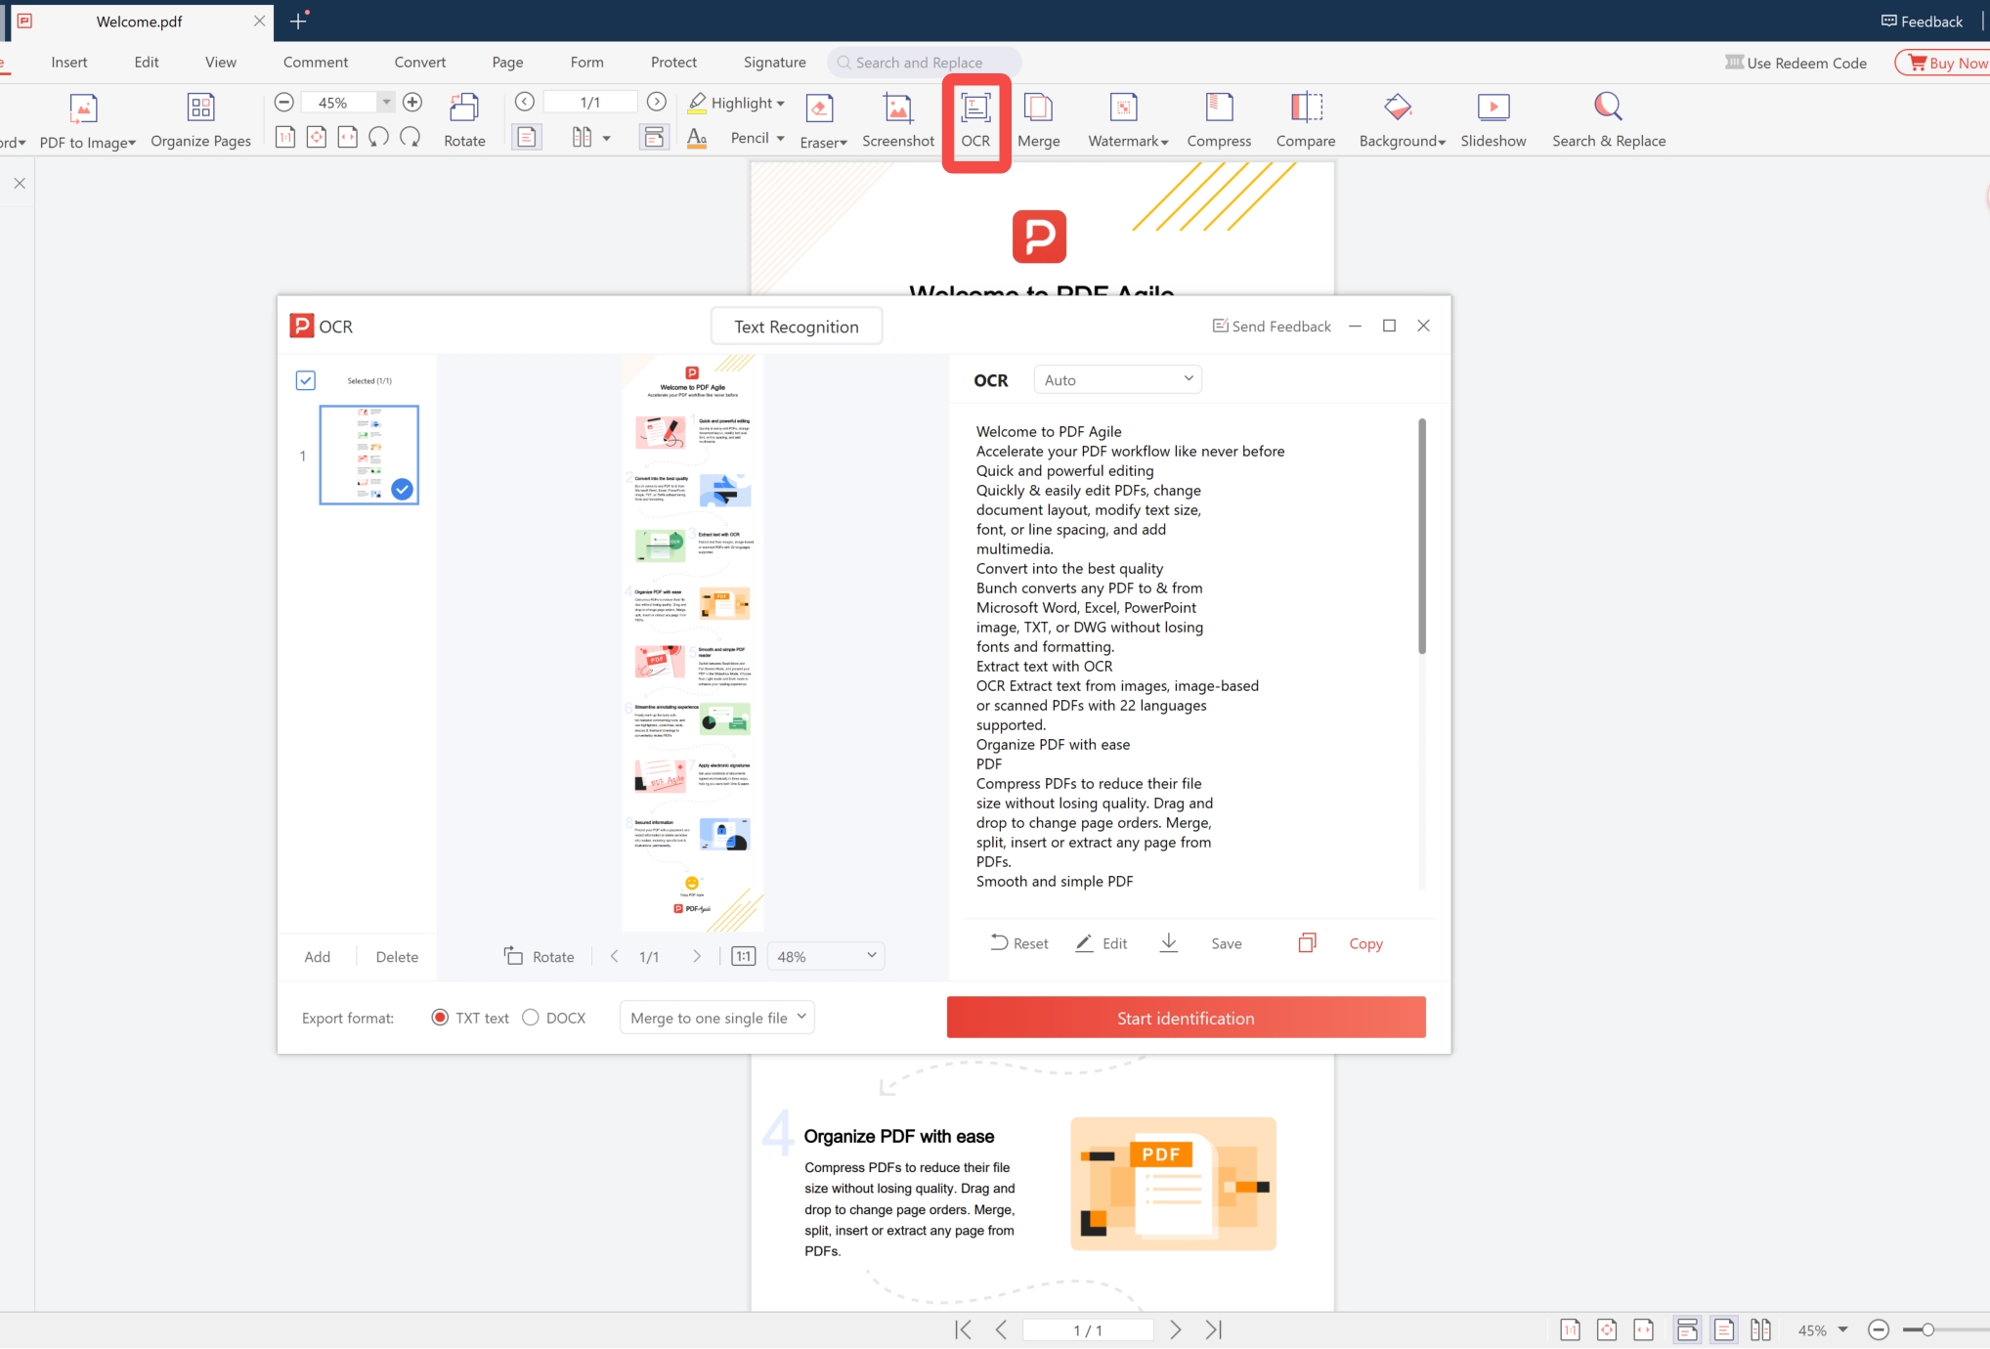
Task: Toggle single page mode in status bar
Action: coord(1724,1329)
